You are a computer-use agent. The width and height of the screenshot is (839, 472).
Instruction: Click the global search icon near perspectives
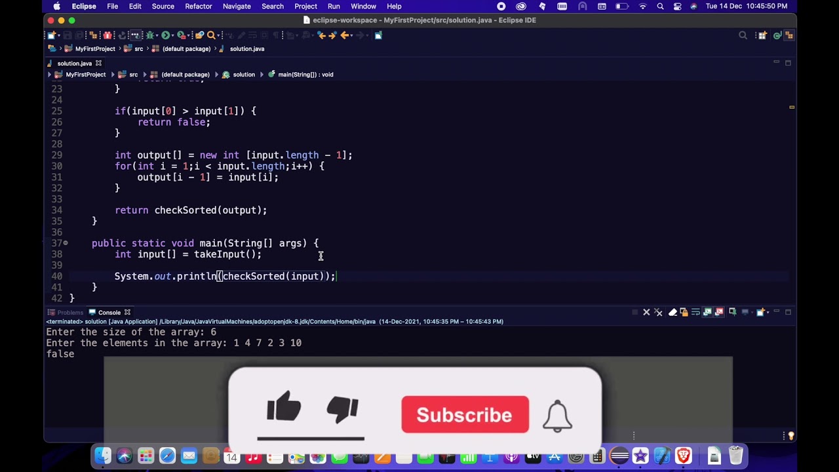tap(743, 35)
